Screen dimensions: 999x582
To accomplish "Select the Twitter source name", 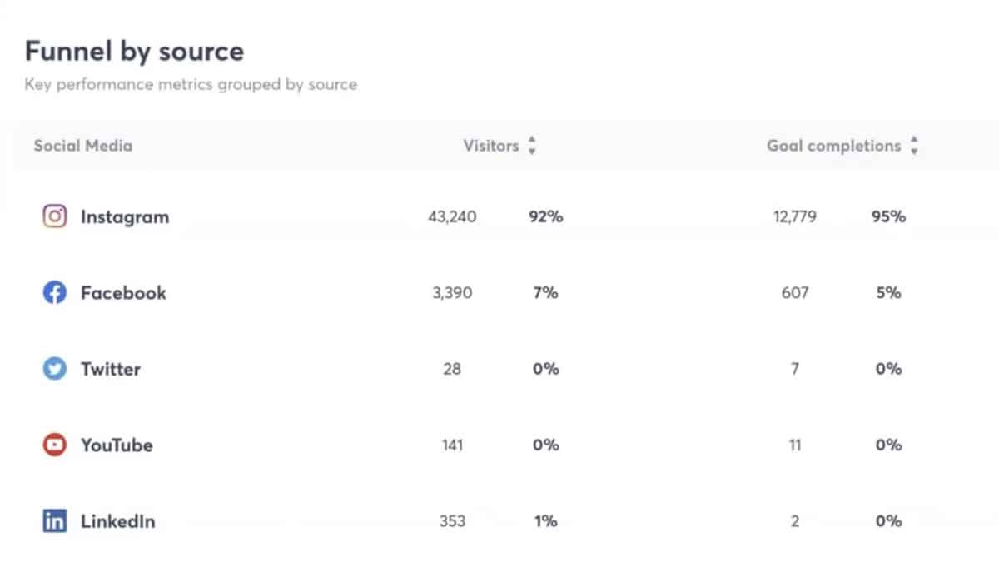I will [110, 369].
